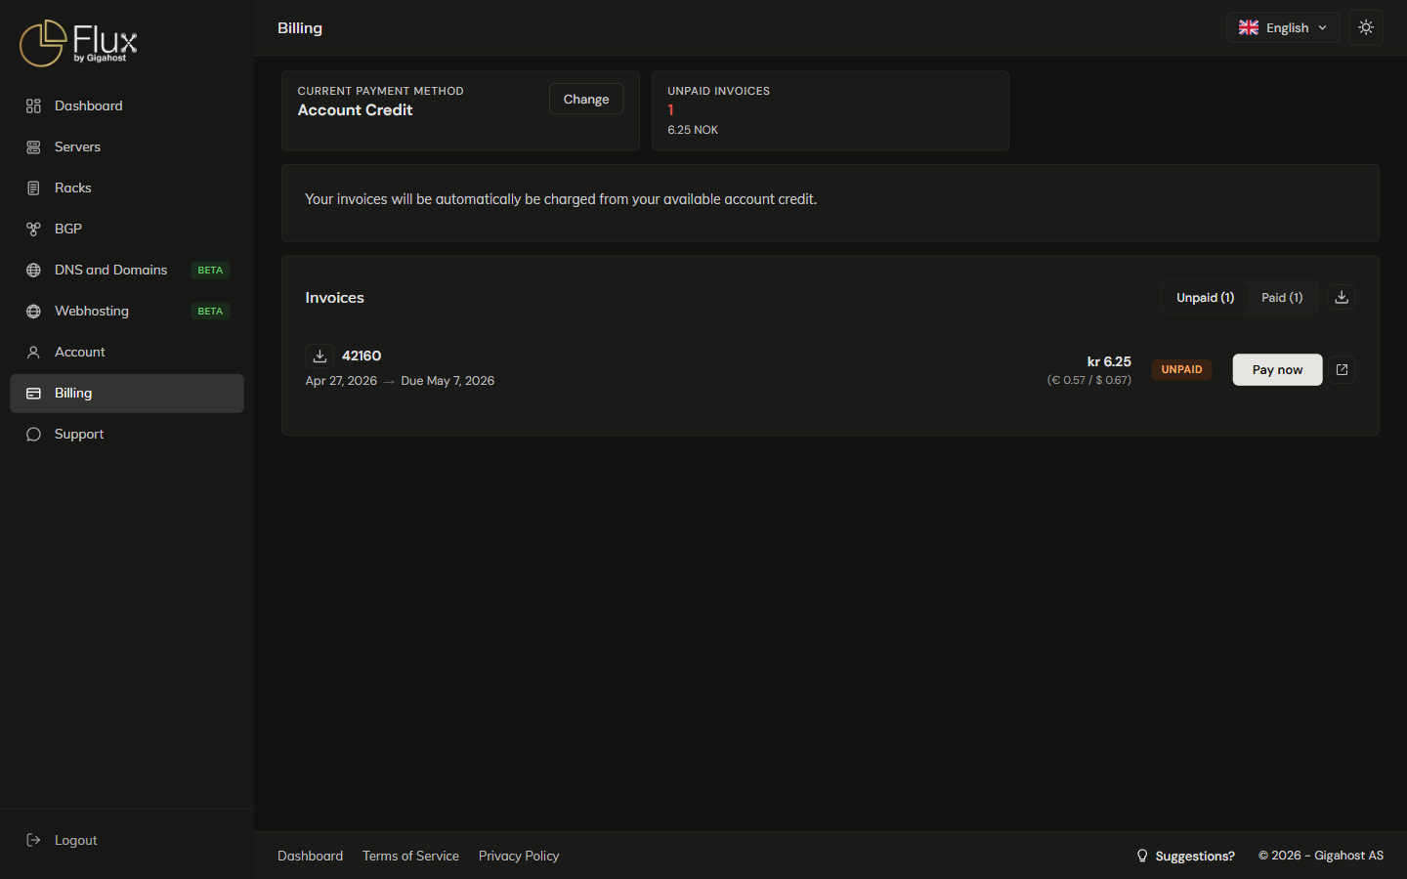Click the (€ 0.57 / $ 0.67) conversion text

pyautogui.click(x=1089, y=380)
